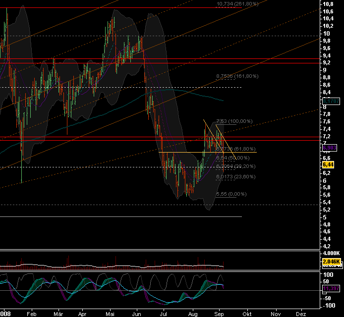Click the 7,8 price axis value
This screenshot has height=317, width=344.
(327, 114)
